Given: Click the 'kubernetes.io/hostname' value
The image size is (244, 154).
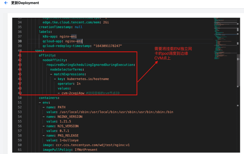Looking at the screenshot, I should pos(88,79).
